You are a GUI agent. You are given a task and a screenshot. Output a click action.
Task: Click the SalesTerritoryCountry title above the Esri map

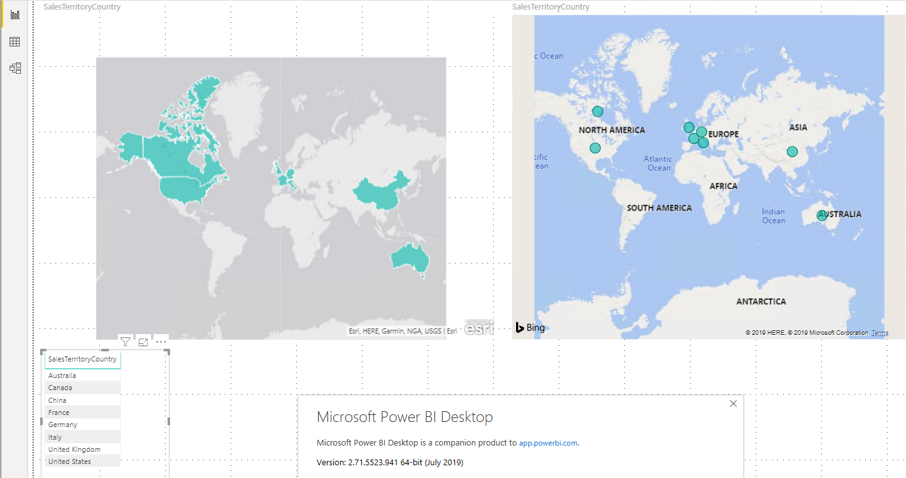82,7
